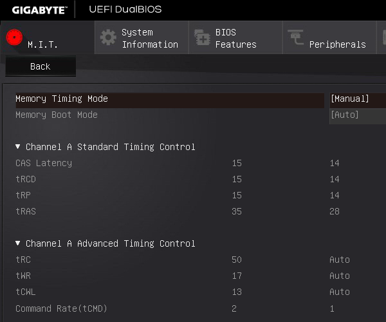This screenshot has height=322, width=386.
Task: Click the Back button
Action: 41,66
